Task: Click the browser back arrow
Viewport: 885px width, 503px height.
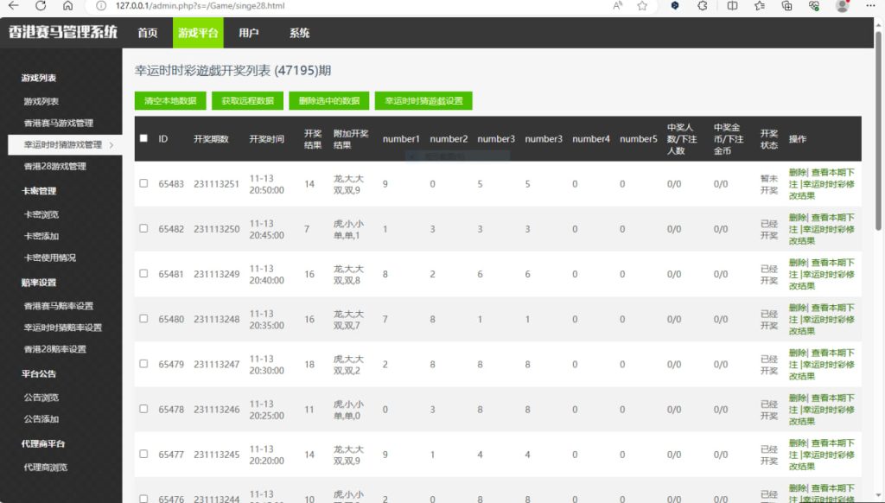Action: coord(14,6)
